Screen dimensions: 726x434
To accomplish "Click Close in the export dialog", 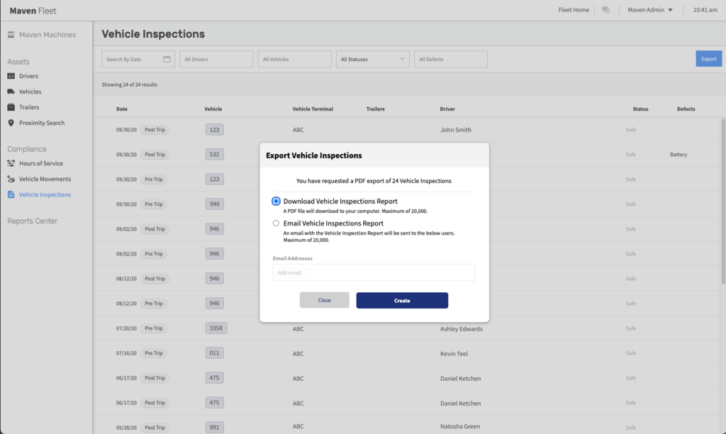I will pyautogui.click(x=325, y=300).
